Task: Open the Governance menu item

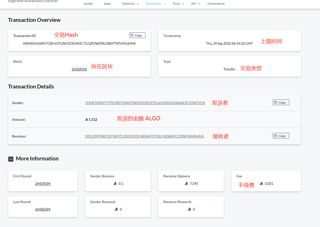Action: 216,4
